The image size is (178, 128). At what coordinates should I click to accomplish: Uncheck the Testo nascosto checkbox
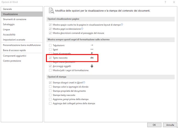point(50,58)
